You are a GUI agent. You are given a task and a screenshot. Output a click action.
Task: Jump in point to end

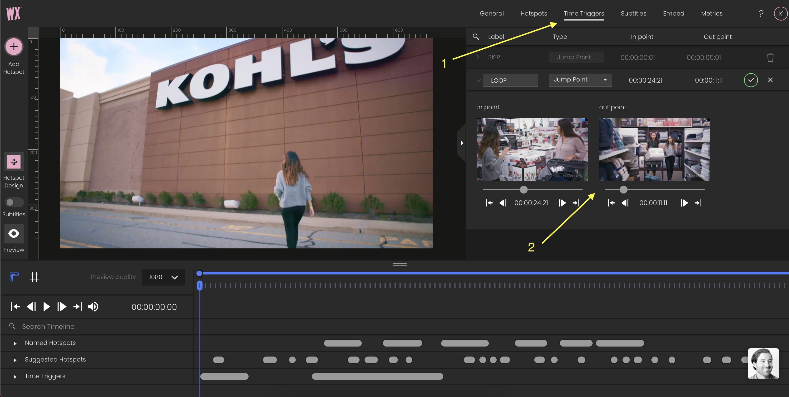576,203
